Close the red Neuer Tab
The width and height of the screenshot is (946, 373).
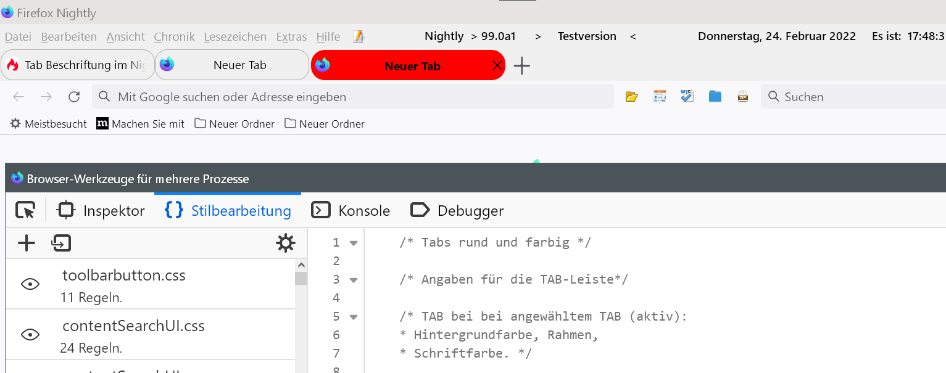tap(497, 66)
